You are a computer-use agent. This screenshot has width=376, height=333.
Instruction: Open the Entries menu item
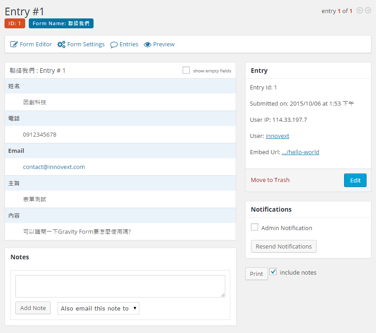pos(129,44)
